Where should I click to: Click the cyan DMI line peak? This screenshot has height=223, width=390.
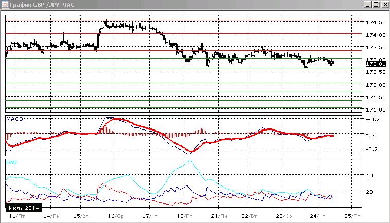pyautogui.click(x=190, y=161)
